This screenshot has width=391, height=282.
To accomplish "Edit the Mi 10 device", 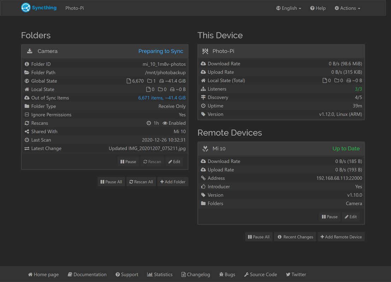I will [351, 216].
